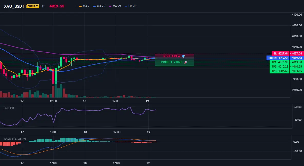Select the PROFIT ZONE box
This screenshot has width=304, height=166.
click(175, 62)
